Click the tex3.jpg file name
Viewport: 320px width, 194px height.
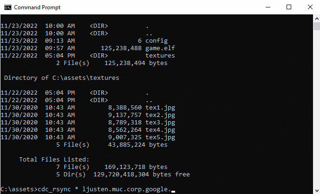pos(160,123)
